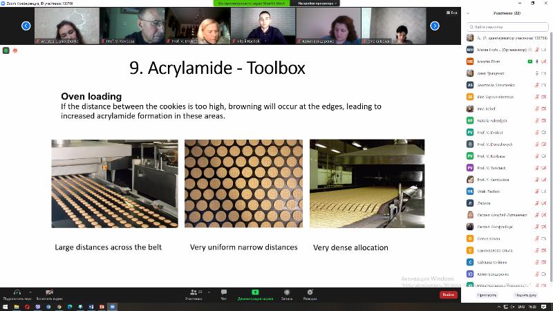Click Invite button at bottom of panel
Image resolution: width=553 pixels, height=311 pixels.
pos(487,295)
